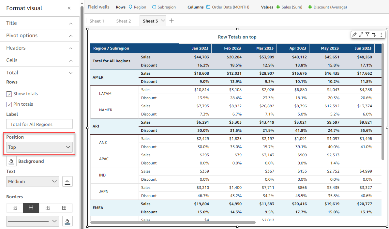Edit the totals Label input field
This screenshot has width=389, height=229.
click(39, 124)
